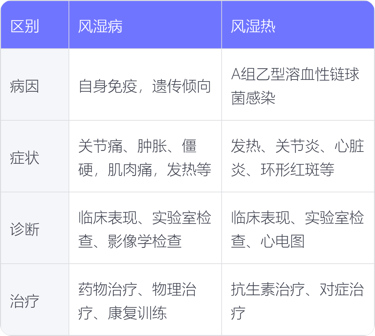Select the treatment cell mentioning 康复训练
Screen dimensions: 375x336
click(145, 301)
